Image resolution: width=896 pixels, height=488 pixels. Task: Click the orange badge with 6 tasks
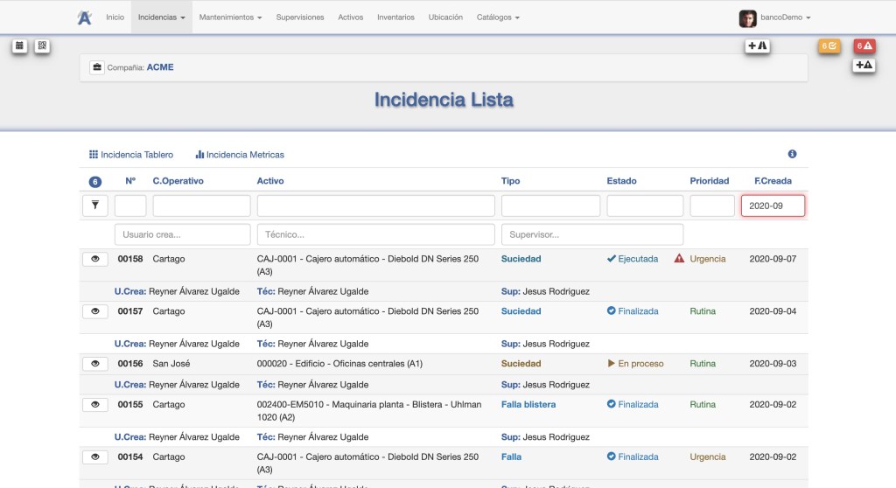[829, 46]
